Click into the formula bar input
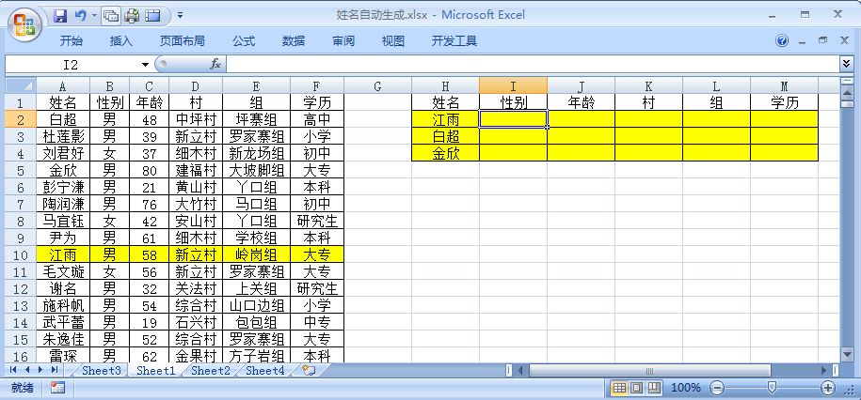This screenshot has height=400, width=861. (x=533, y=65)
